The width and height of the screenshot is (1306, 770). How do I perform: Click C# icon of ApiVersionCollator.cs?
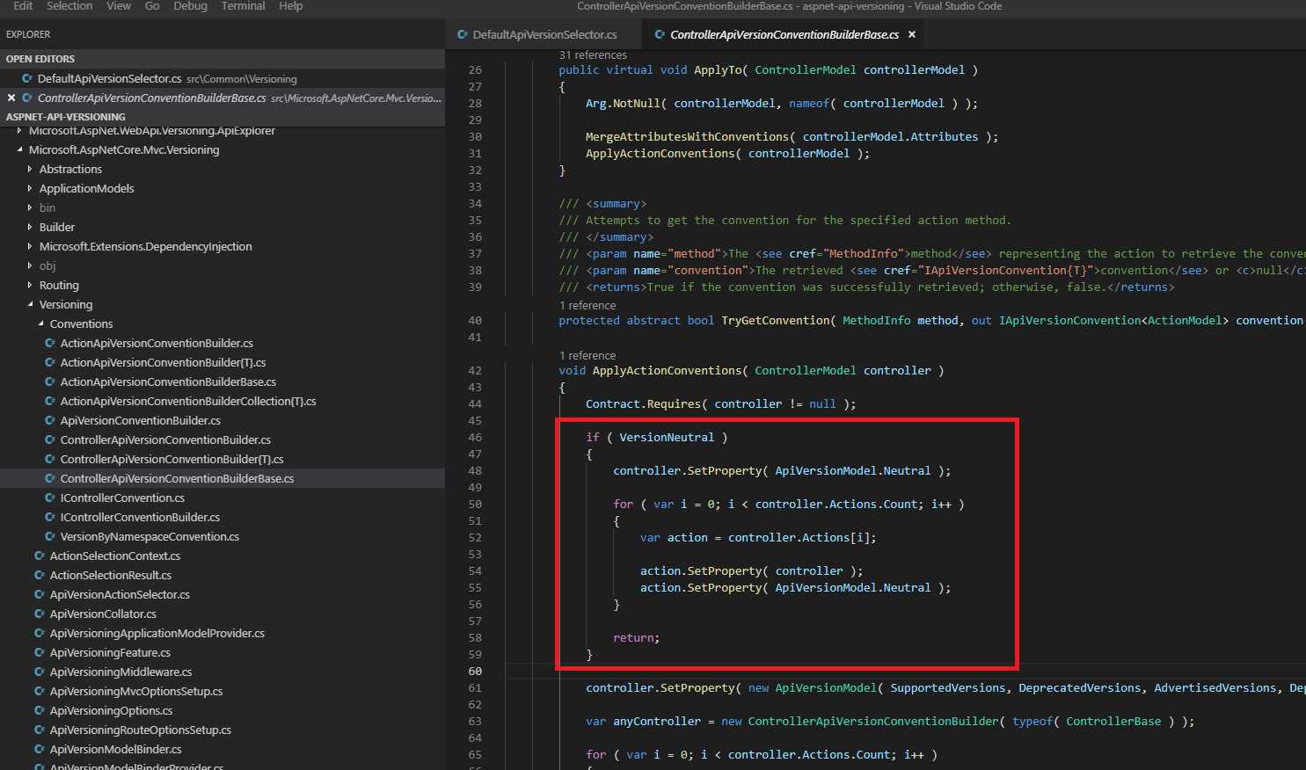point(40,614)
